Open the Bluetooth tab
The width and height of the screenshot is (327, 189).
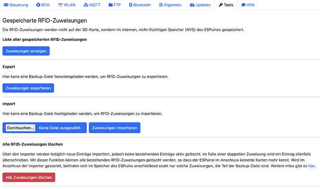[140, 5]
